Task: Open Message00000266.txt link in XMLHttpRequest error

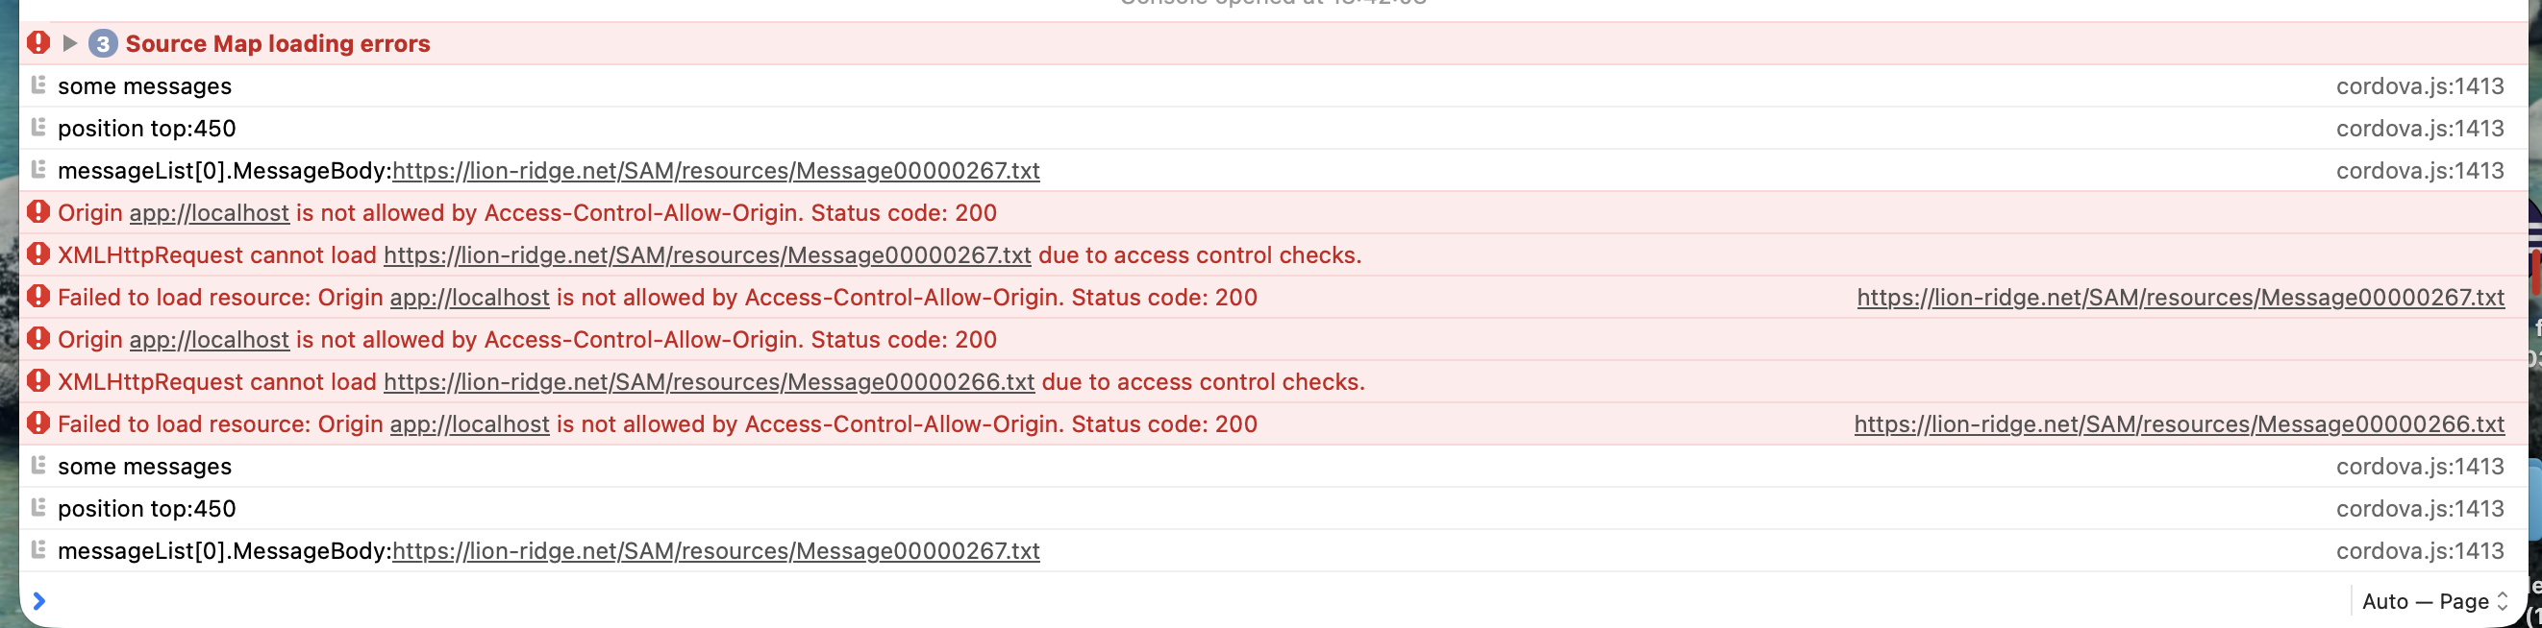Action: [x=709, y=381]
